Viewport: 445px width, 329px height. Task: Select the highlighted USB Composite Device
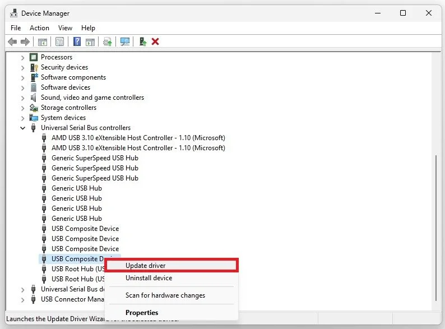[78, 258]
